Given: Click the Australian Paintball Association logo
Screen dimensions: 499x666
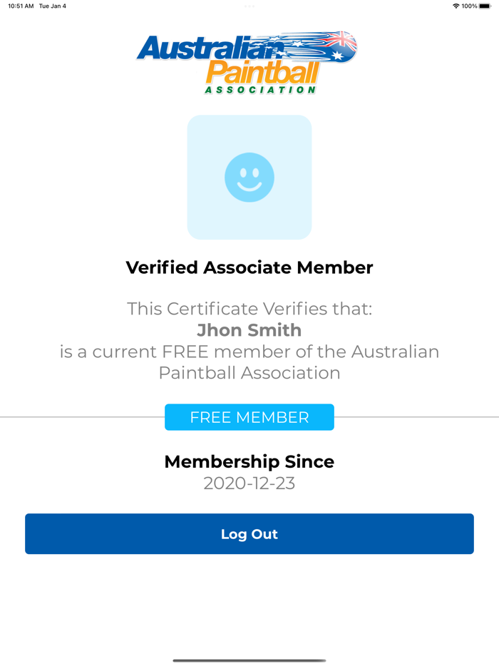Looking at the screenshot, I should (x=249, y=61).
